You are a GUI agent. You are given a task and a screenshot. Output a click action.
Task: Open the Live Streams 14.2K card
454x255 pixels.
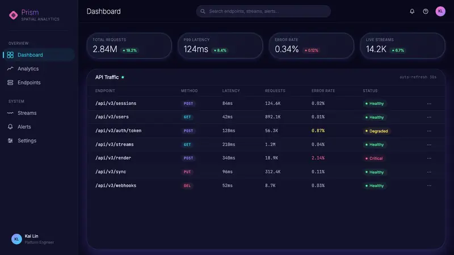tap(402, 46)
